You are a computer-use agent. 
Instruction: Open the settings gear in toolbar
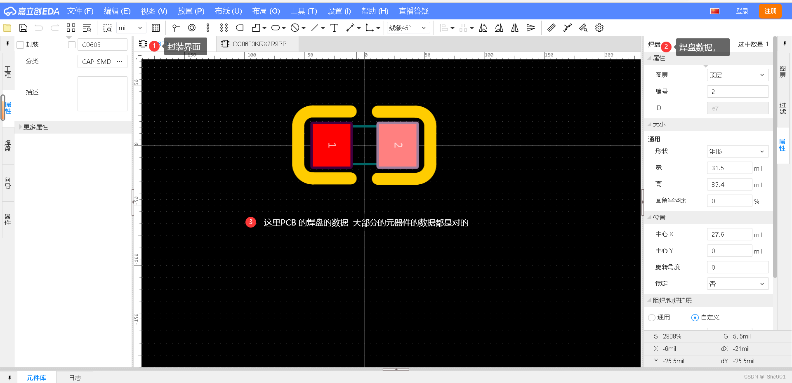(599, 28)
